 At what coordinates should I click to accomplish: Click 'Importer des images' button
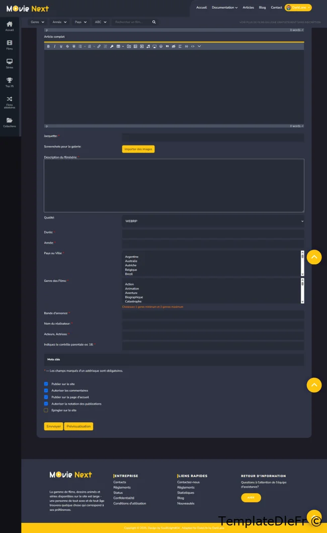(x=138, y=149)
